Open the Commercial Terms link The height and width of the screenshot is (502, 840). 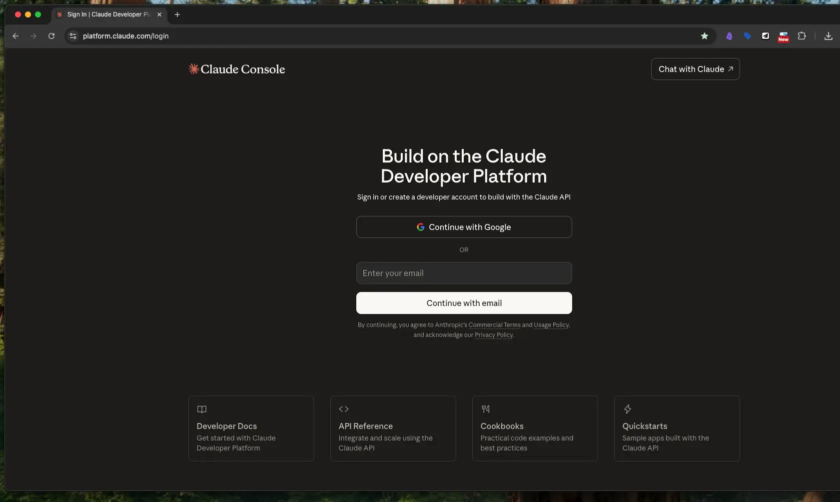[494, 325]
